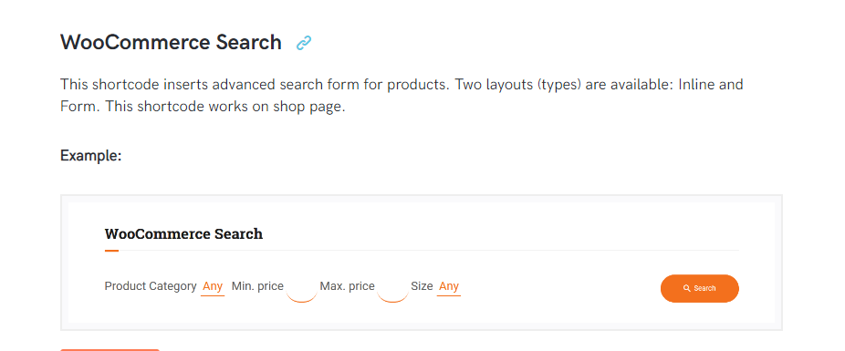Click the orange accent underline below the widget title

click(111, 251)
